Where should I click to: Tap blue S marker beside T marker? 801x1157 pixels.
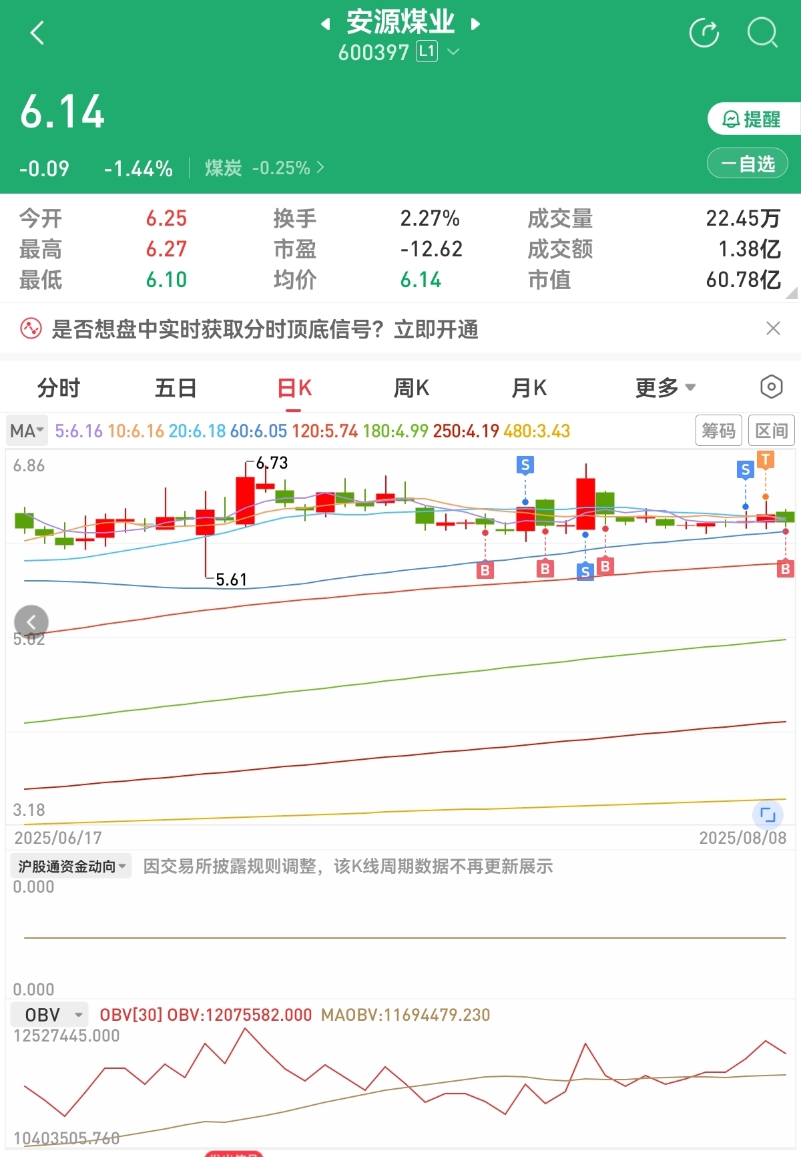pyautogui.click(x=746, y=469)
